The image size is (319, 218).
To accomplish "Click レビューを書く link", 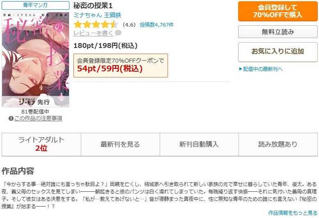I will (93, 33).
